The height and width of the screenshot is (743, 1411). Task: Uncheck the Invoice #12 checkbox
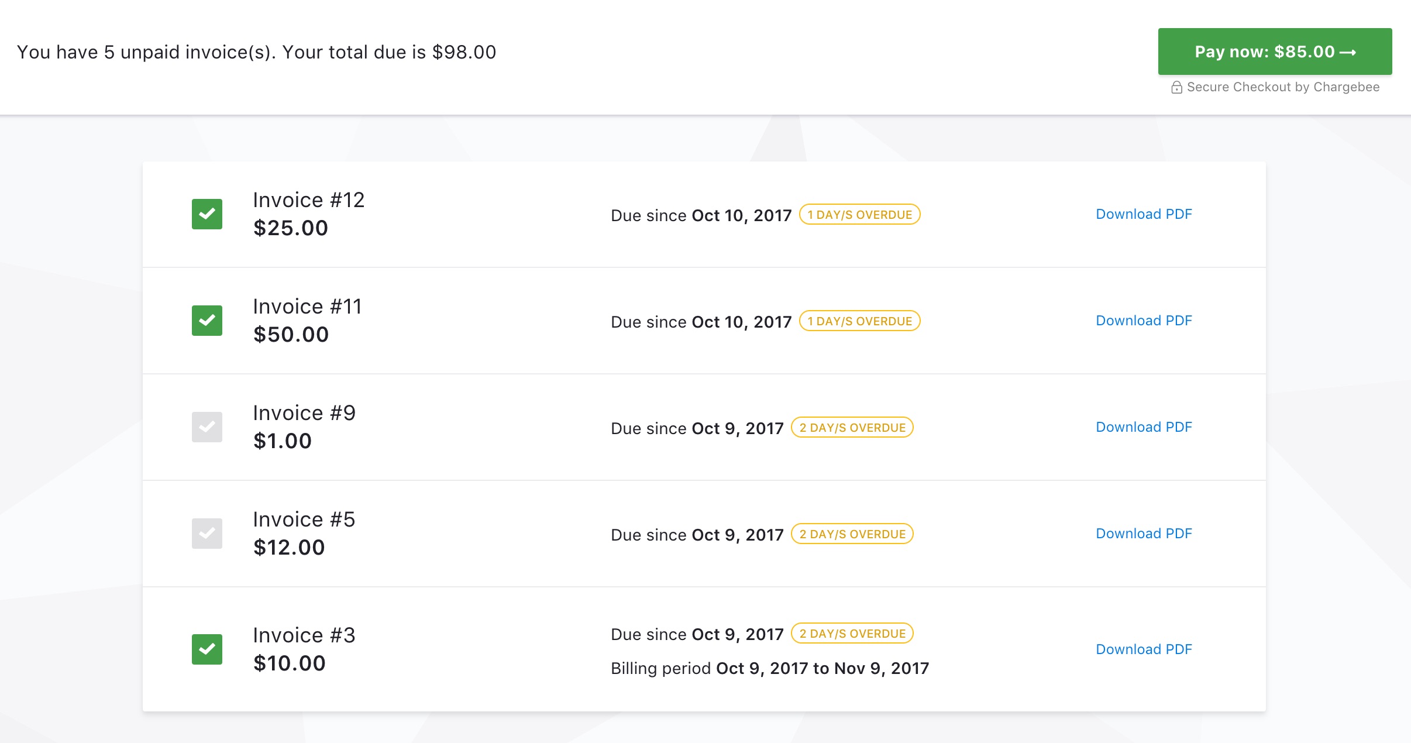tap(207, 214)
